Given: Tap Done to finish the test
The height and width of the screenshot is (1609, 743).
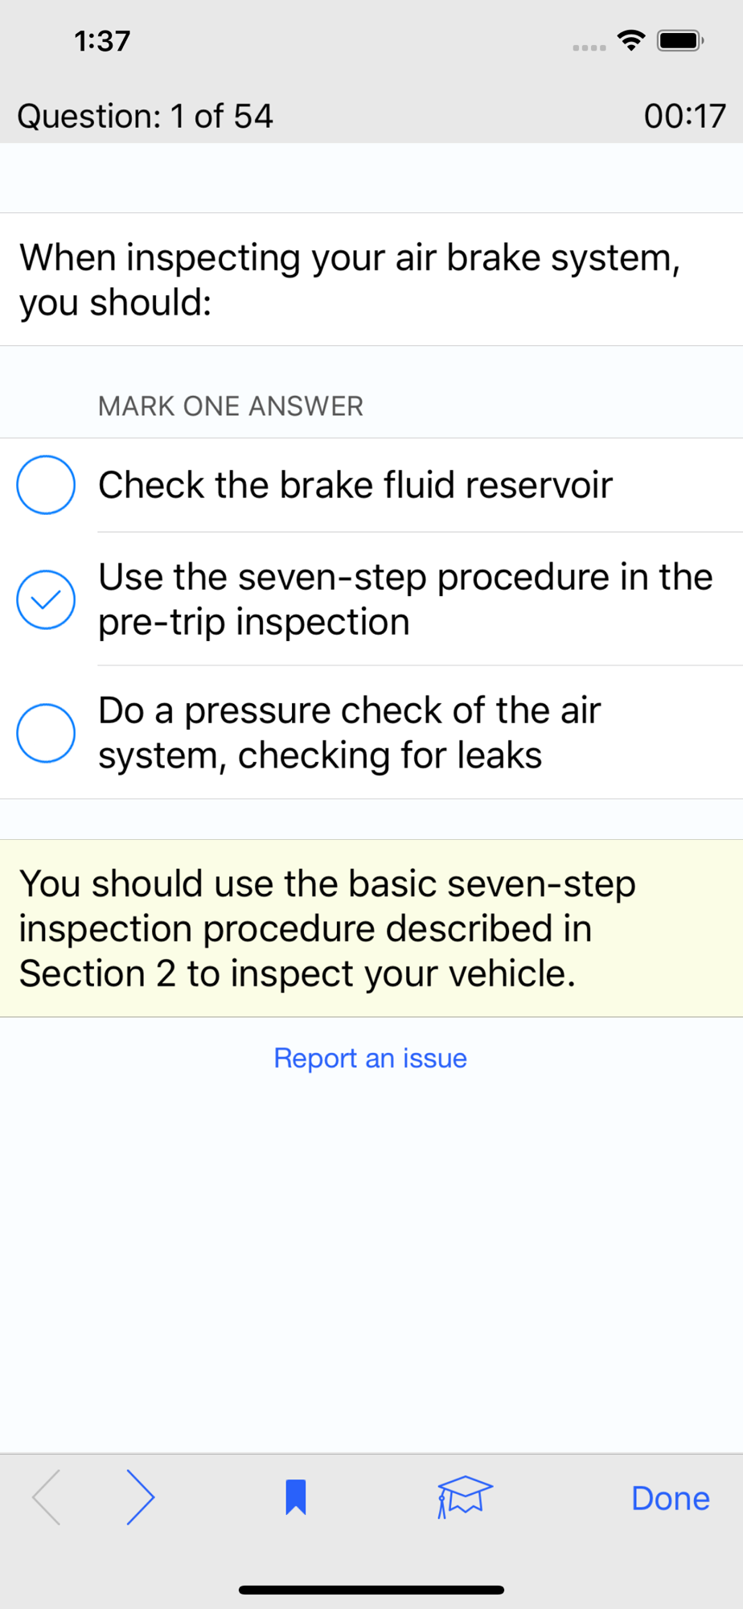Looking at the screenshot, I should click(x=671, y=1498).
